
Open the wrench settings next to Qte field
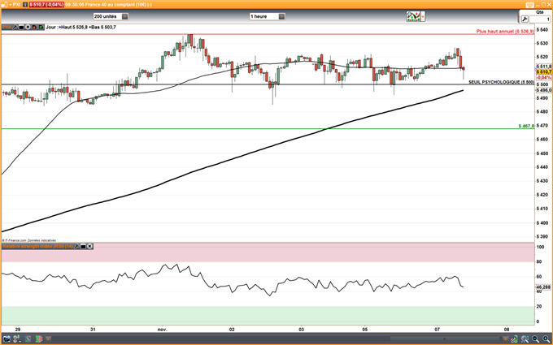[x=525, y=19]
